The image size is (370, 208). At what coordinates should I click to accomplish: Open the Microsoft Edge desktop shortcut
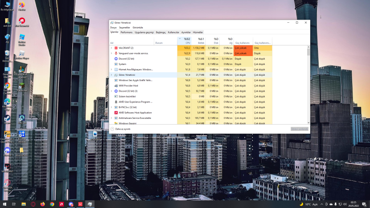[7, 105]
